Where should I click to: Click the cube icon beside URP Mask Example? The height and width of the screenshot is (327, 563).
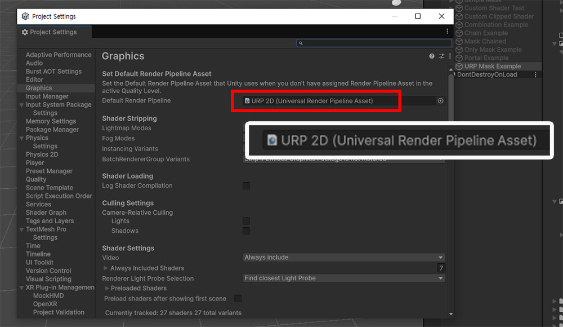click(x=459, y=66)
